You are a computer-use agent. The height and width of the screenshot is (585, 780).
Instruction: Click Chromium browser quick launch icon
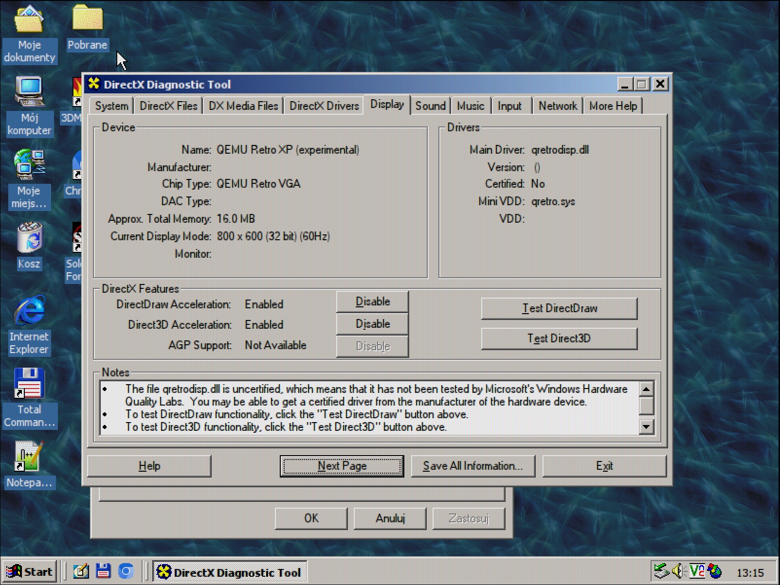(126, 571)
